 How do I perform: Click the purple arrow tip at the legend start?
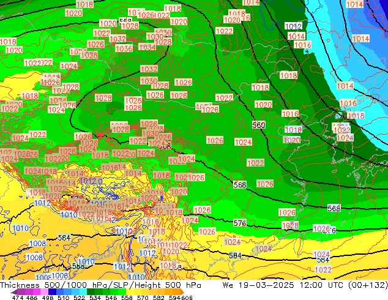(13, 292)
